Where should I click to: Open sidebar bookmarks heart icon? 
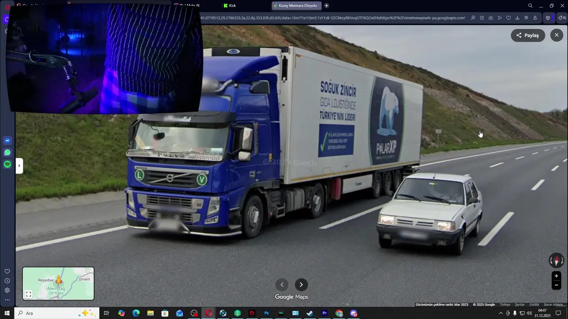[7, 271]
